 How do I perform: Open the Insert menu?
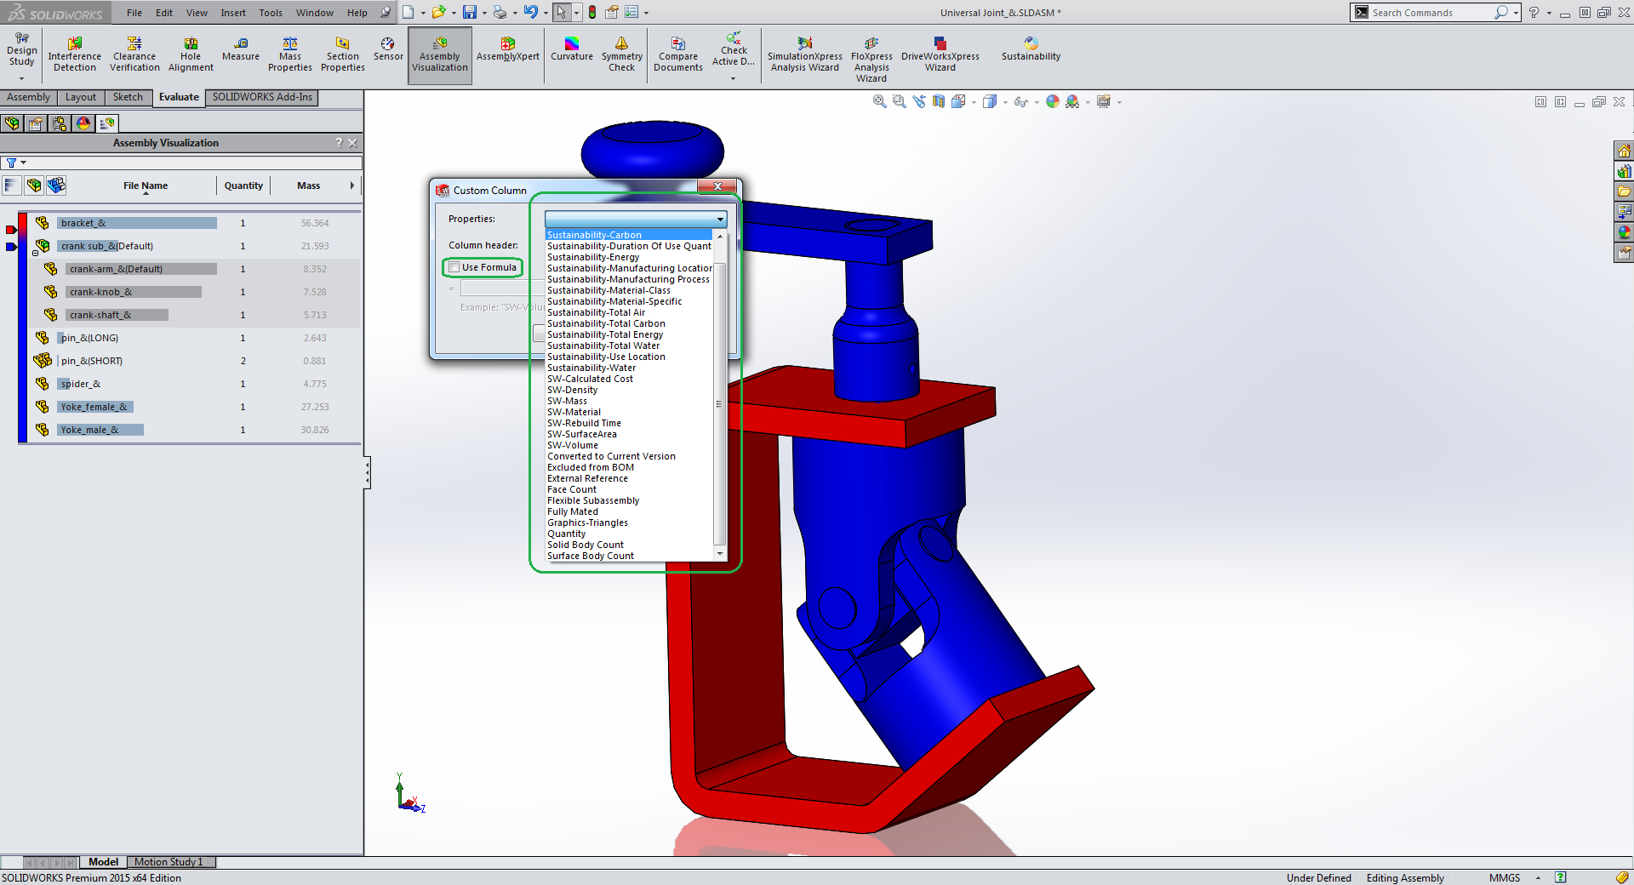232,13
